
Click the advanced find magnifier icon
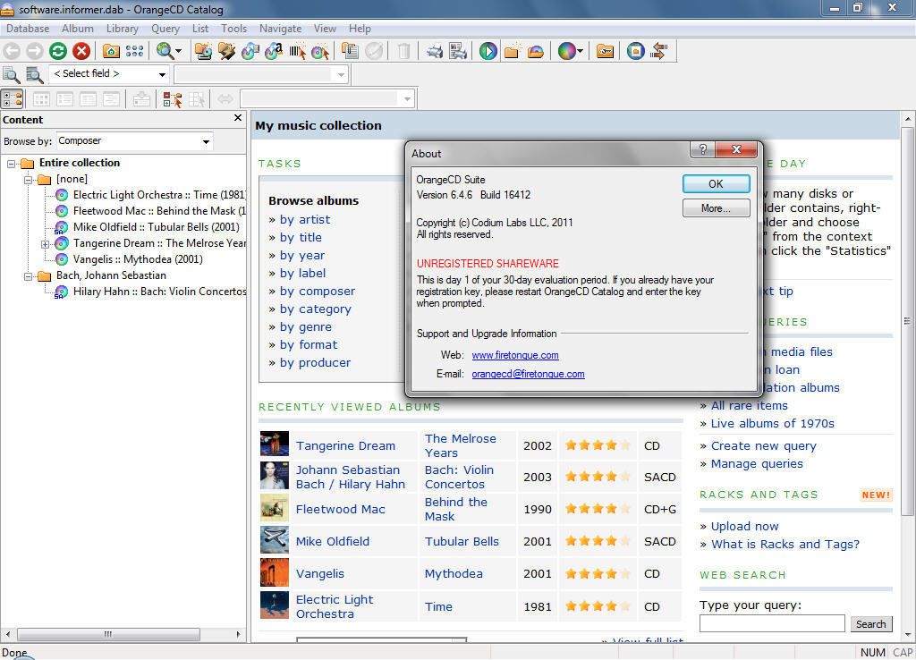35,75
